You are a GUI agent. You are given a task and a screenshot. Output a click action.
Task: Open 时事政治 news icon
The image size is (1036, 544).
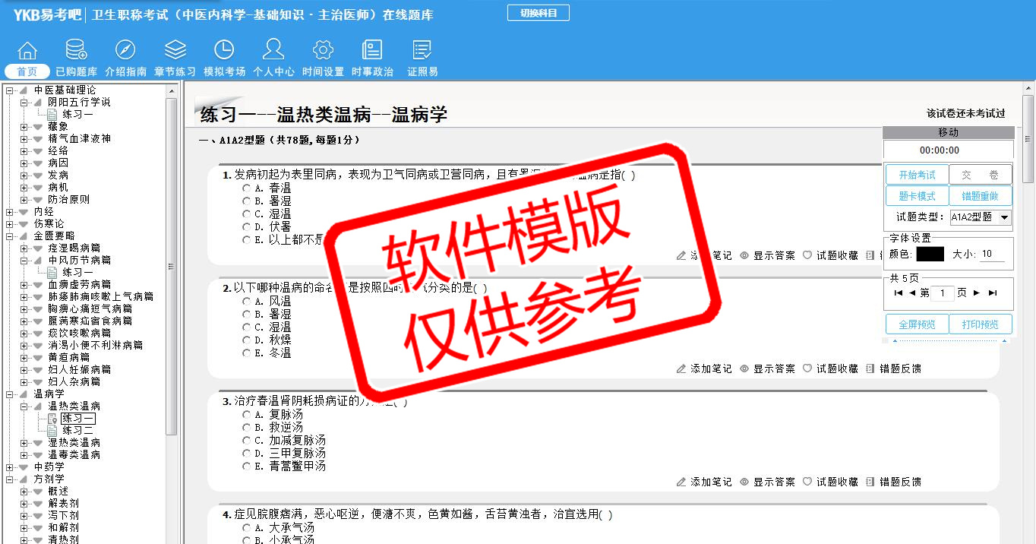pyautogui.click(x=372, y=51)
